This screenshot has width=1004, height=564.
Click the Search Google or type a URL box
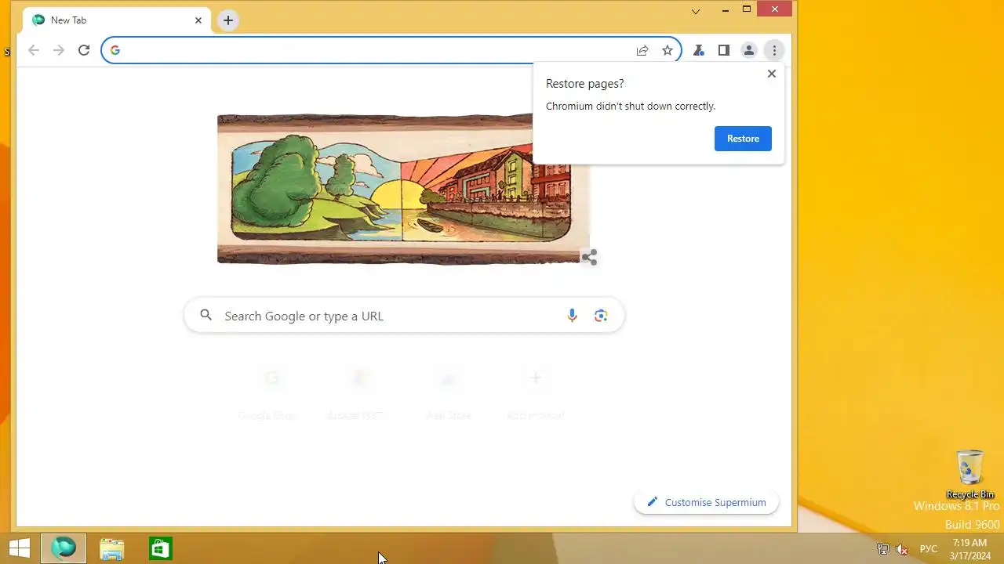tap(404, 316)
